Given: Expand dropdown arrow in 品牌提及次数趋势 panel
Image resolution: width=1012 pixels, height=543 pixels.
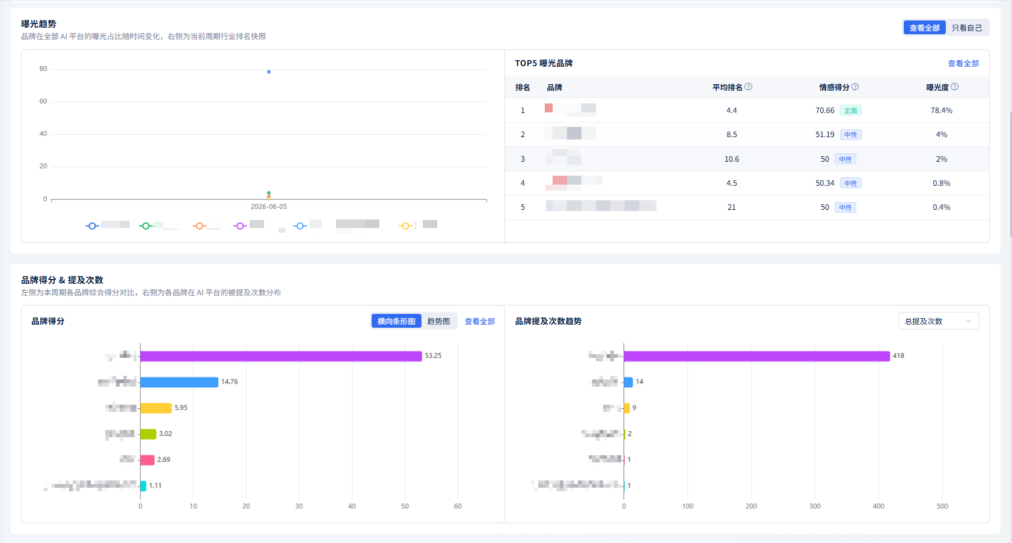Looking at the screenshot, I should coord(969,321).
